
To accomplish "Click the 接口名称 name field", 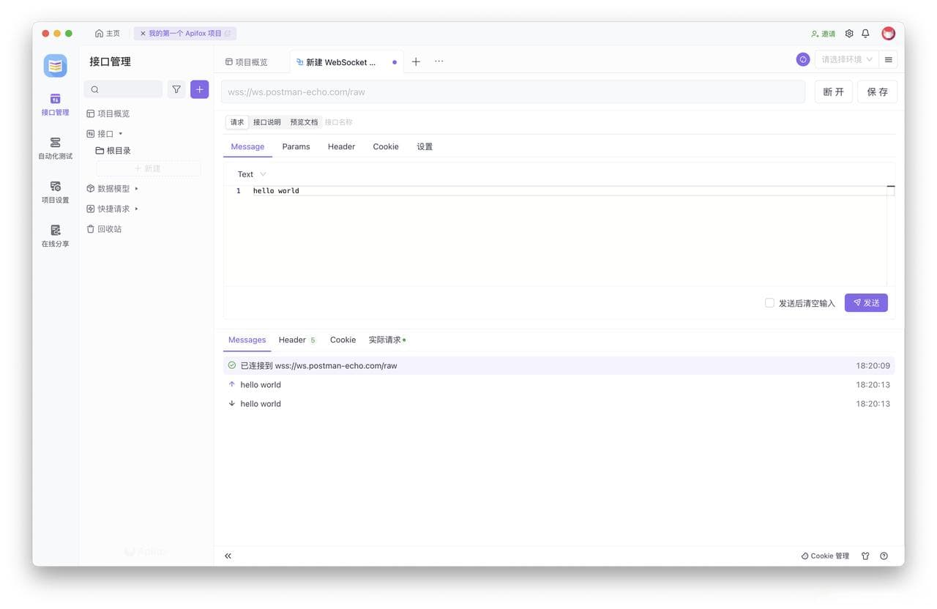I will coord(339,122).
